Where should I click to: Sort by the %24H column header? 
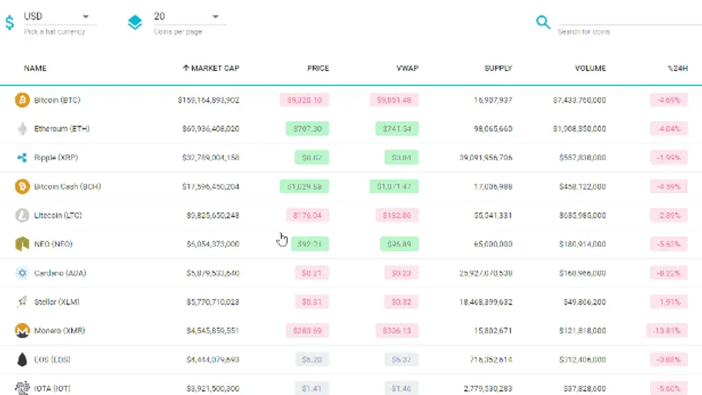(677, 68)
